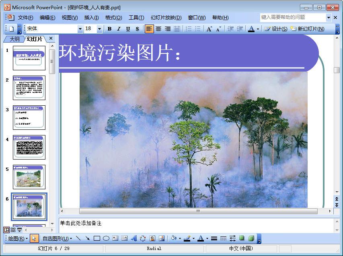The image size is (343, 256).
Task: Toggle Italic formatting
Action: pos(119,29)
